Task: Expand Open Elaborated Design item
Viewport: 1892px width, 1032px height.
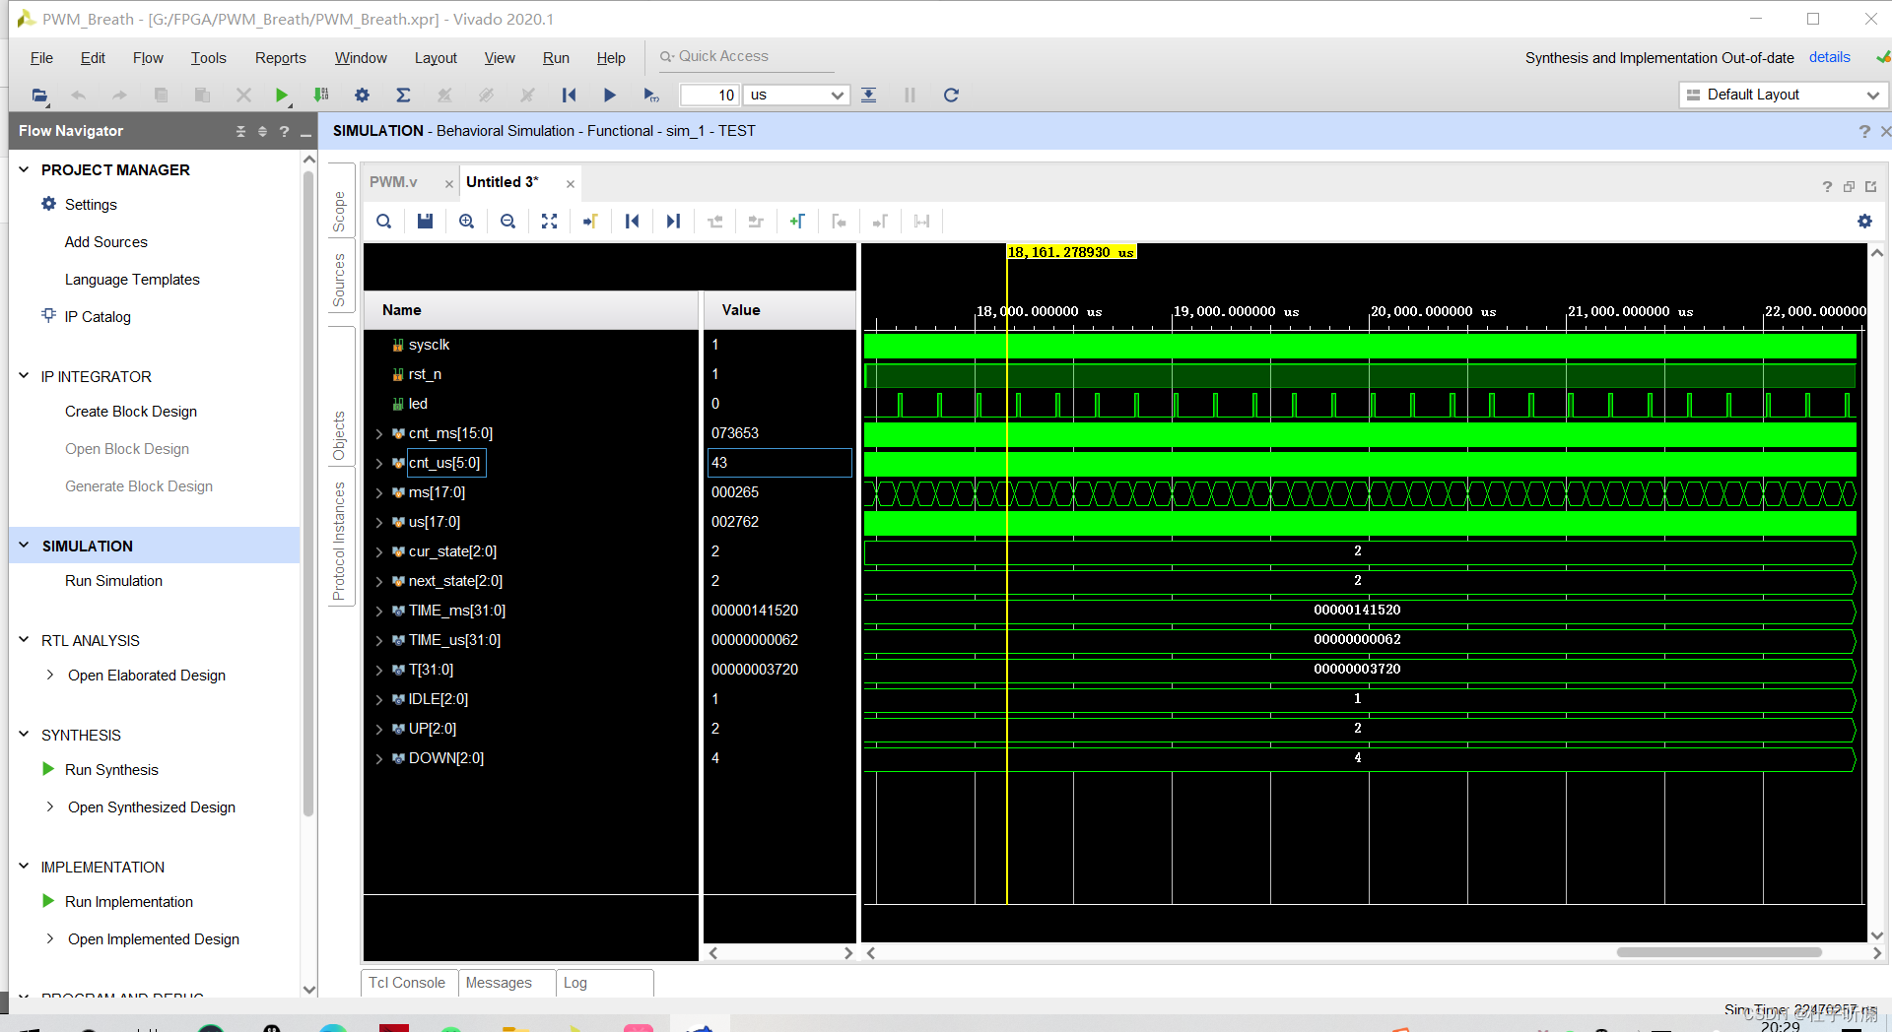Action: pyautogui.click(x=50, y=675)
